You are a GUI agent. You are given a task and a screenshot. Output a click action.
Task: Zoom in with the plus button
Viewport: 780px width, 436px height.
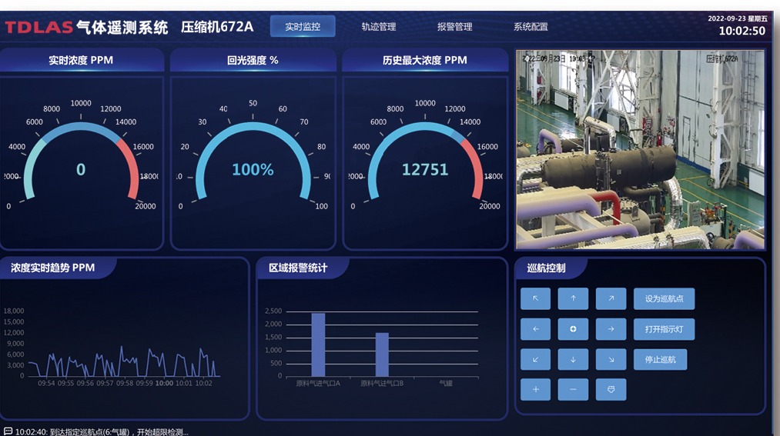pyautogui.click(x=535, y=389)
